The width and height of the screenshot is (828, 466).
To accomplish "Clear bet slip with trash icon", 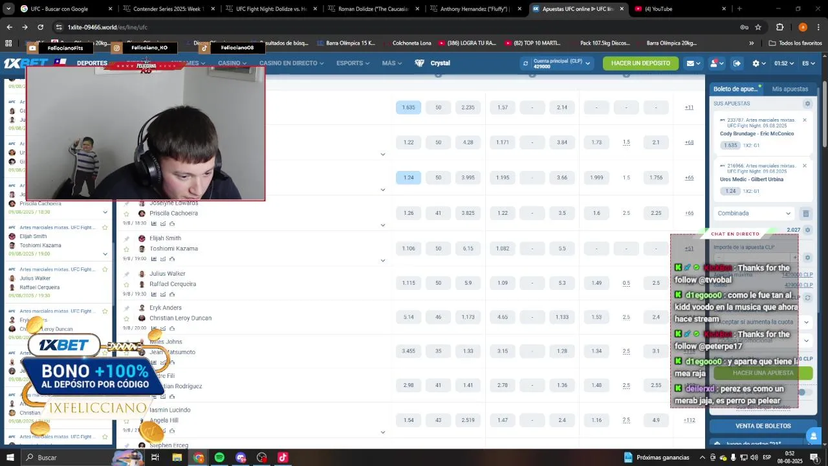I will [x=806, y=214].
